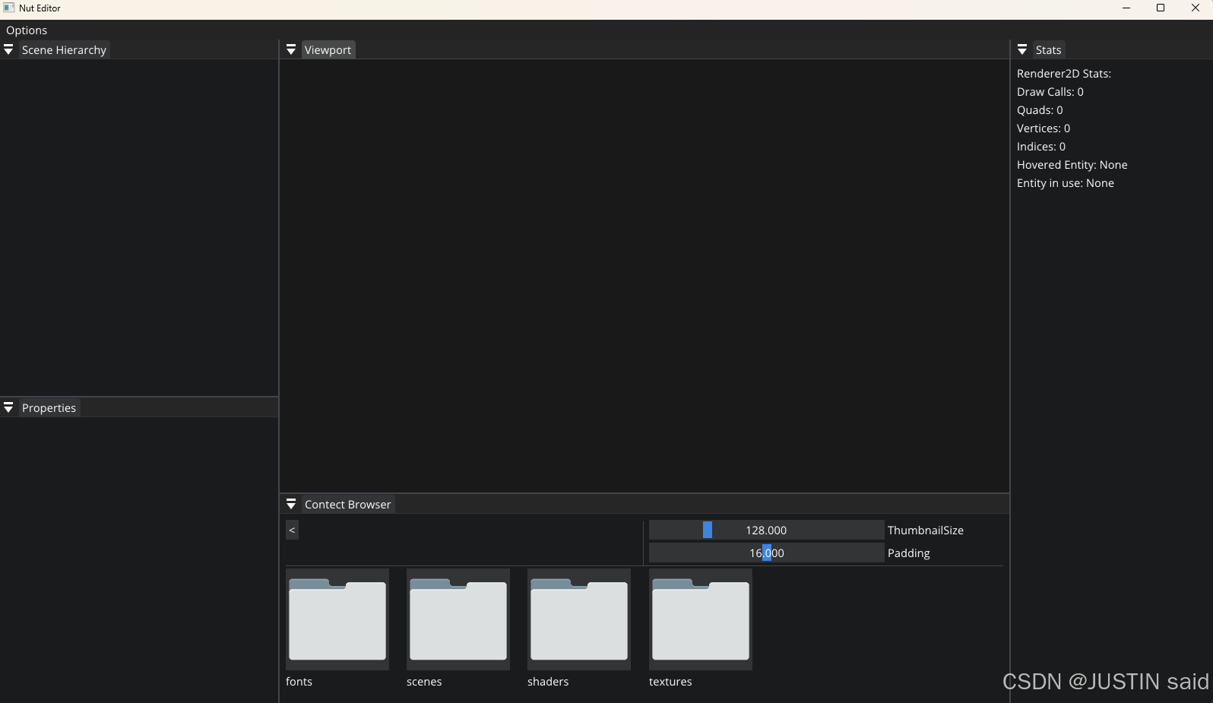Select the Properties tab

click(x=49, y=408)
